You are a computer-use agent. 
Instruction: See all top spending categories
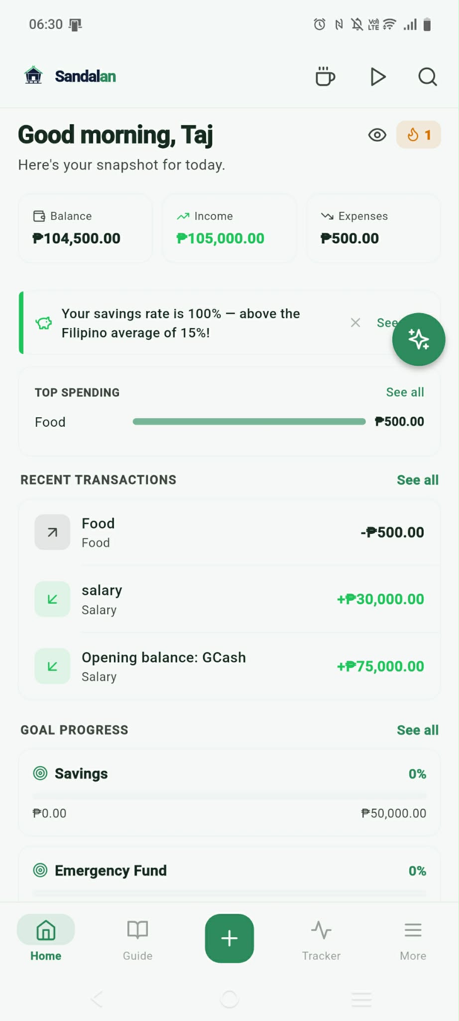click(x=405, y=392)
